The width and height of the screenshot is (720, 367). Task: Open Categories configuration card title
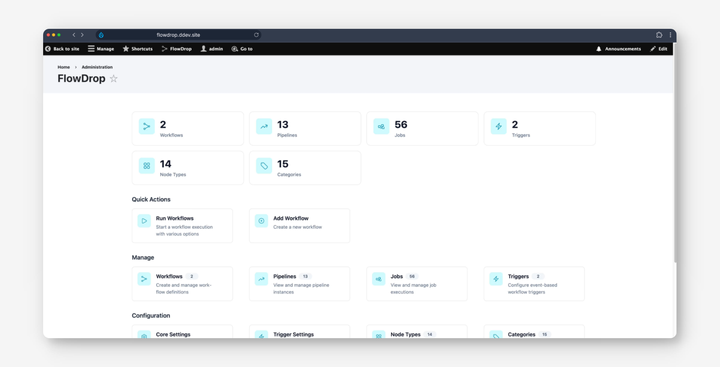coord(522,334)
